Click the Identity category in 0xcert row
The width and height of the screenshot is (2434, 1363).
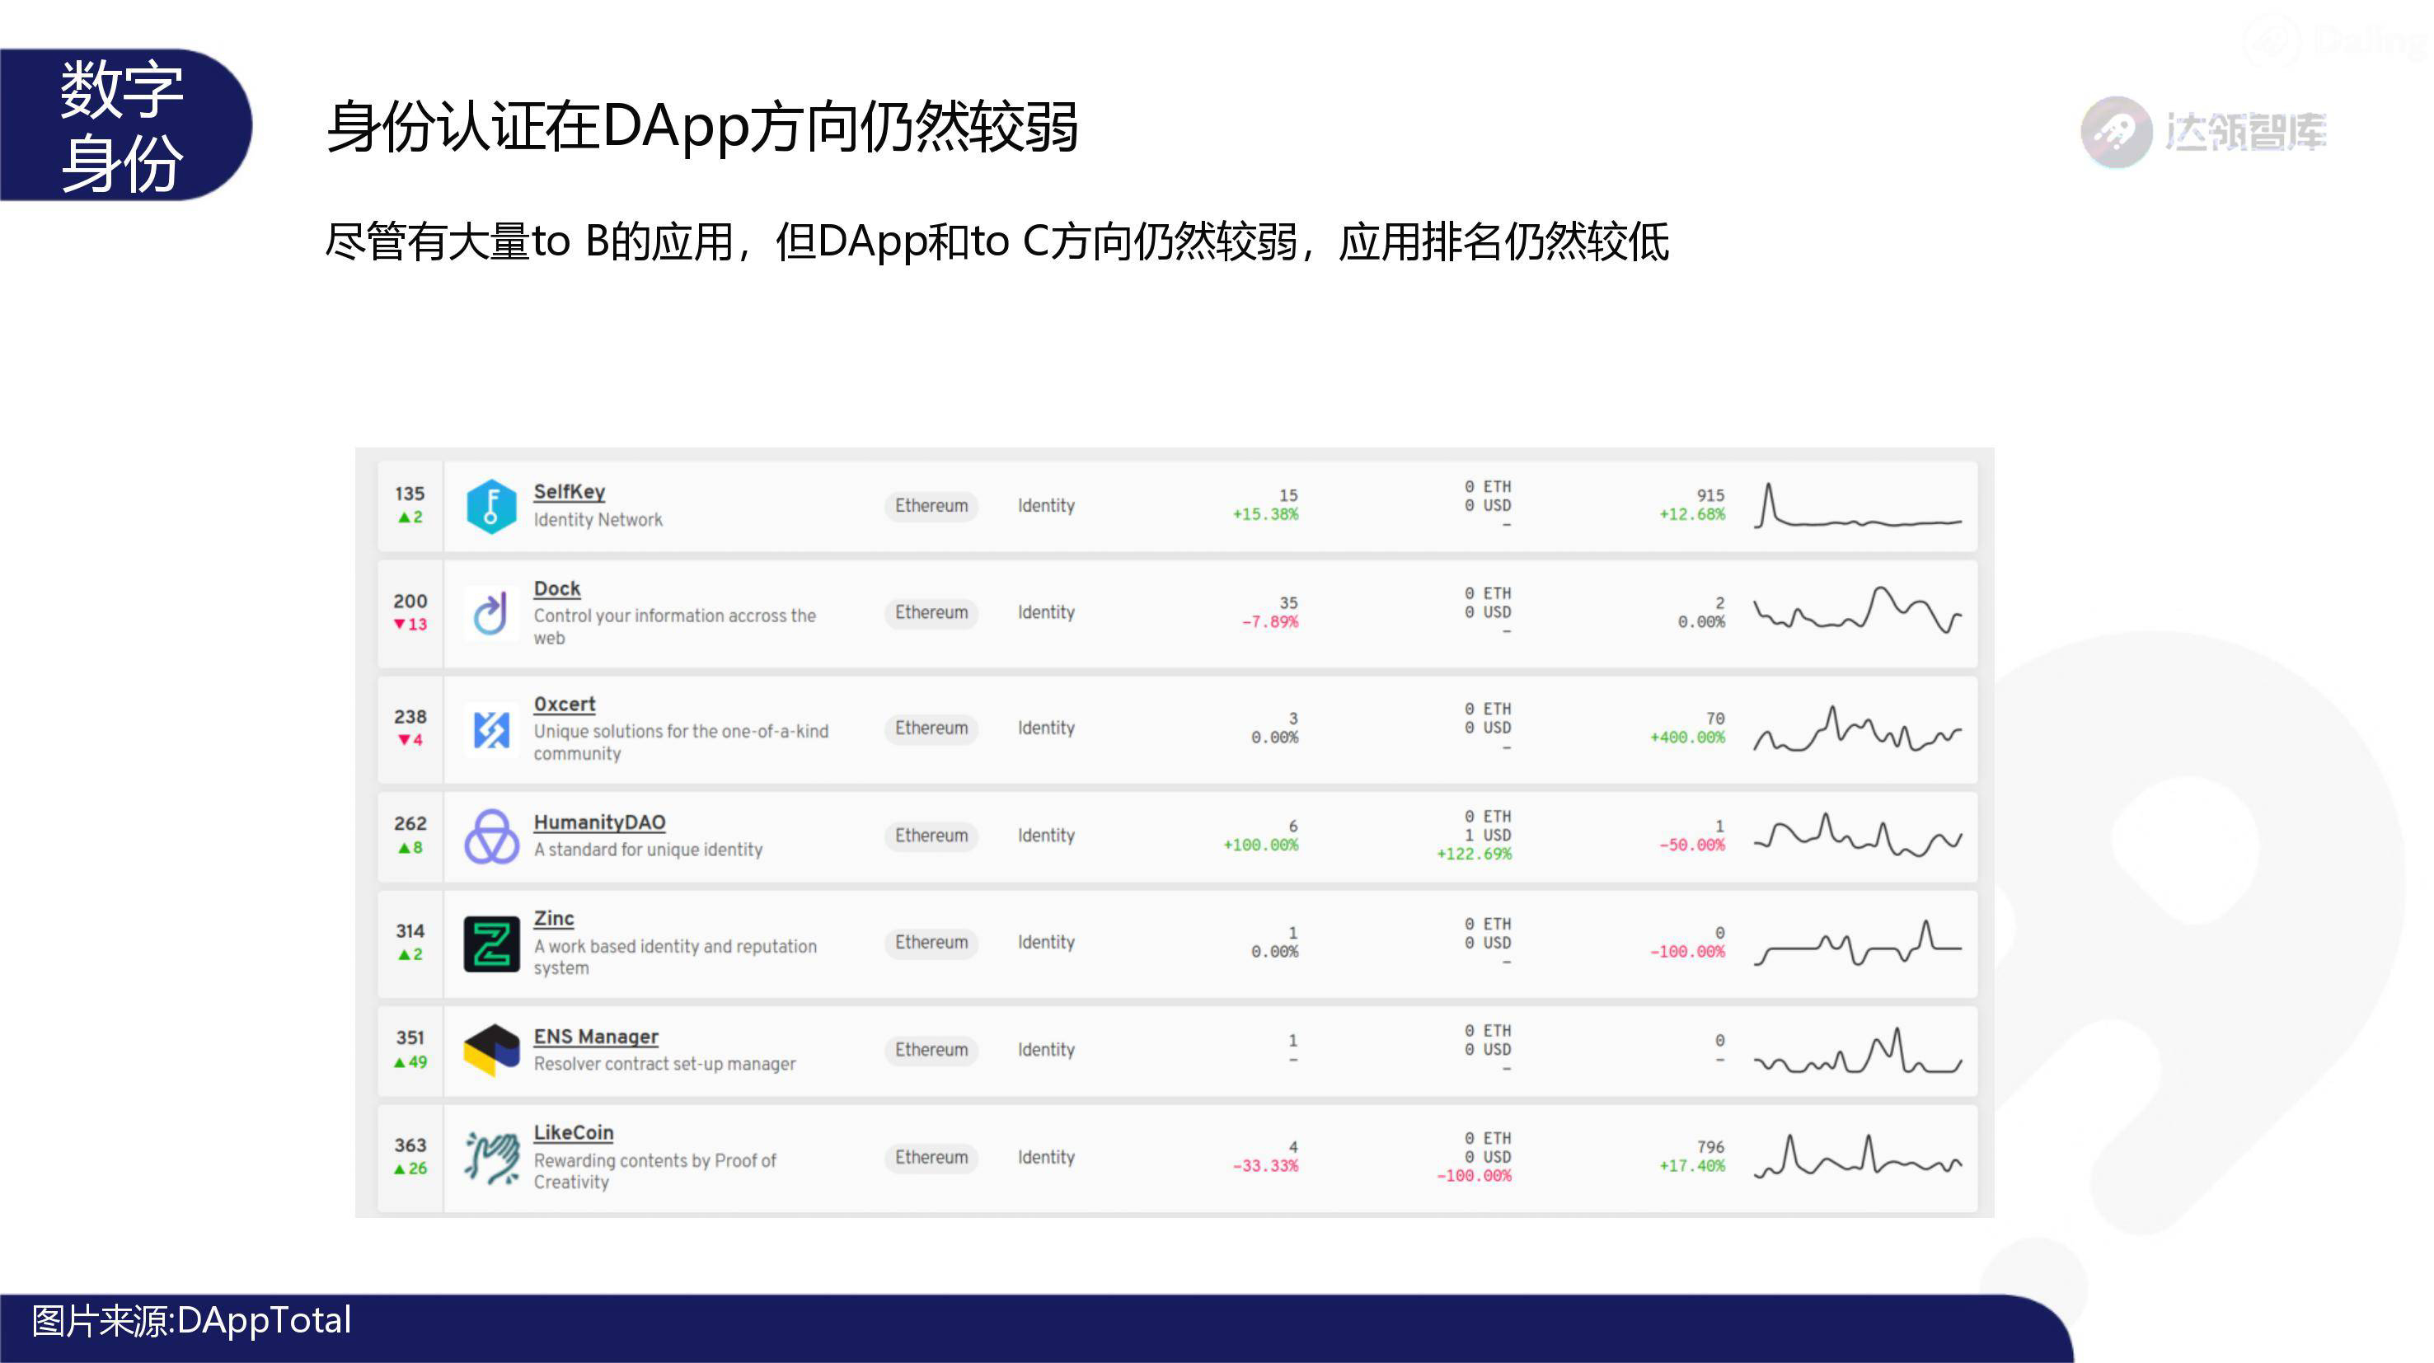click(1046, 728)
